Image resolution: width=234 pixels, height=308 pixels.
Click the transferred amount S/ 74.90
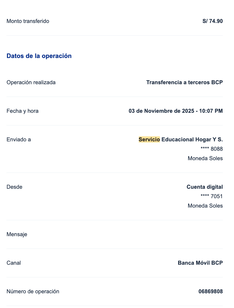(x=213, y=21)
